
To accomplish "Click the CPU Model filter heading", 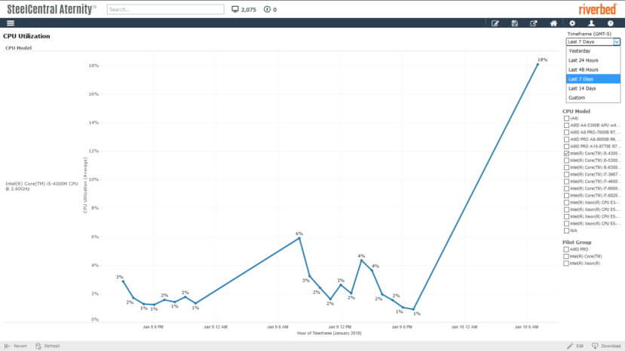I will [576, 111].
